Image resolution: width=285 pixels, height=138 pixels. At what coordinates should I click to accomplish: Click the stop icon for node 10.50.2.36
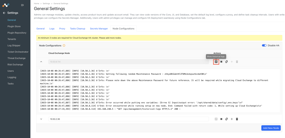tap(221, 119)
